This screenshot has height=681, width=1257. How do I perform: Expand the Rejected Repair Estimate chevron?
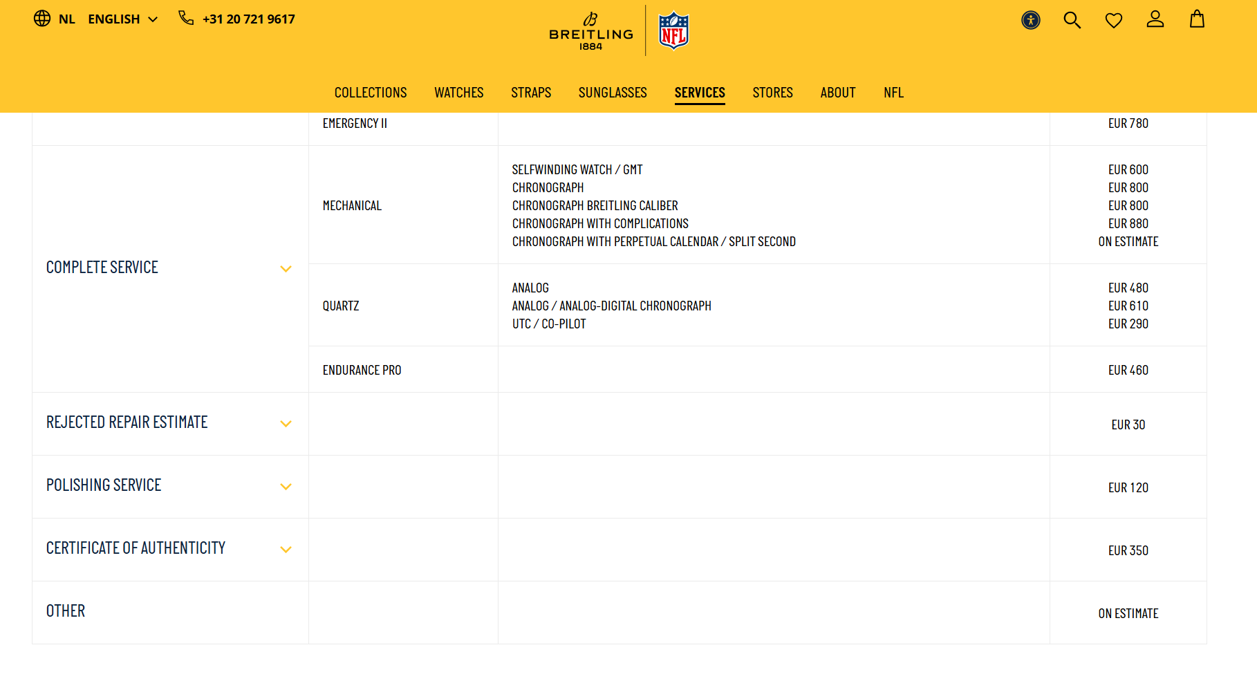(x=286, y=424)
